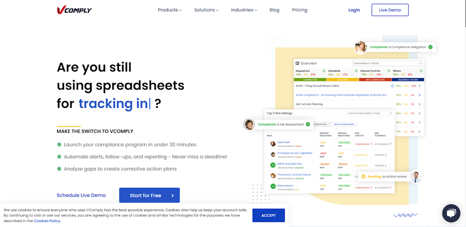The image size is (466, 227).
Task: Click Schedule Live Demo link
Action: tap(81, 195)
